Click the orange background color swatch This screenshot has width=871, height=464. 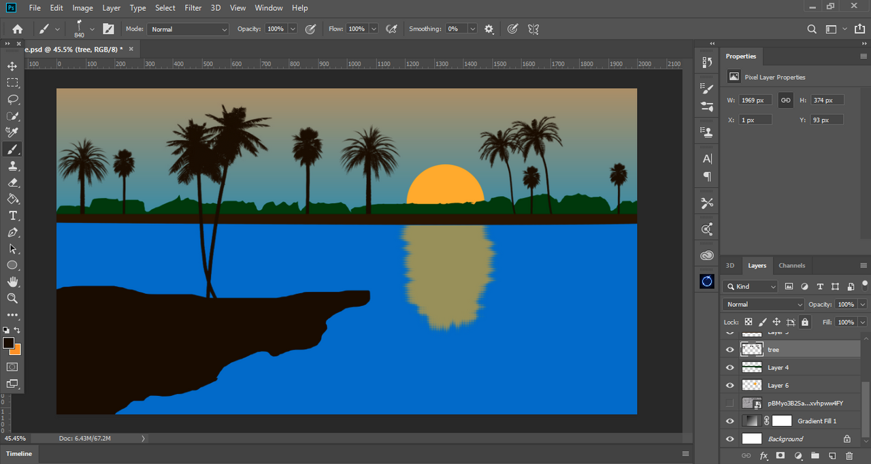point(16,350)
